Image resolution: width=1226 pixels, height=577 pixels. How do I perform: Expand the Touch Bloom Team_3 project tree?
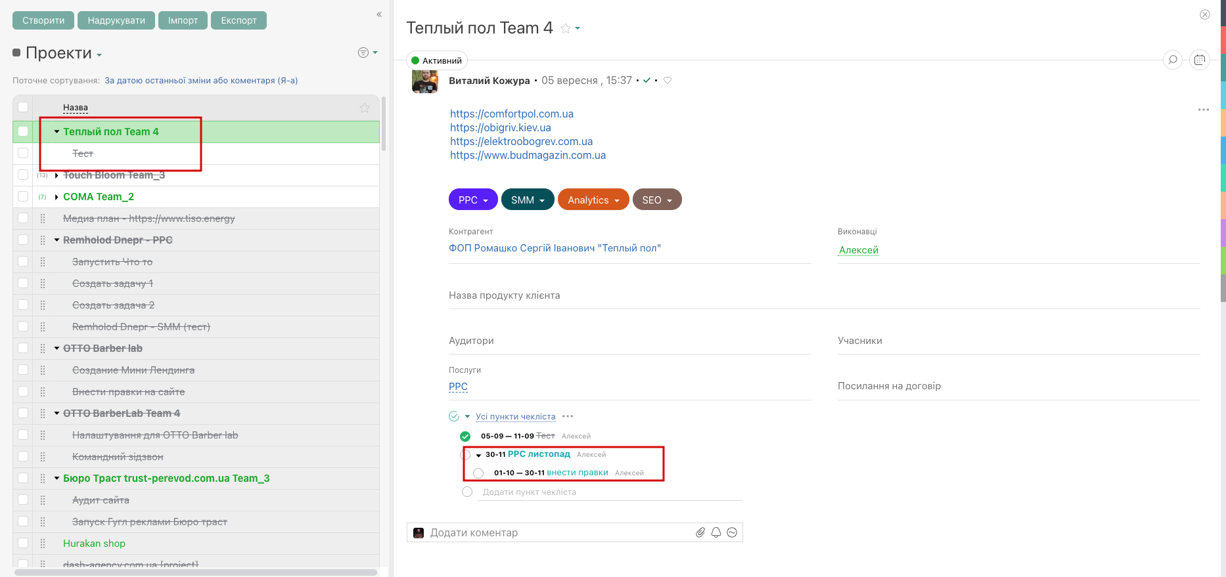[57, 175]
